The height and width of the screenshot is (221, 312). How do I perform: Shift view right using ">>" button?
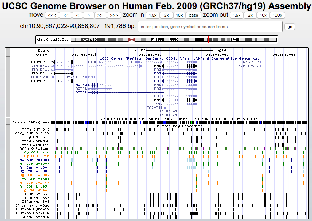coord(100,15)
